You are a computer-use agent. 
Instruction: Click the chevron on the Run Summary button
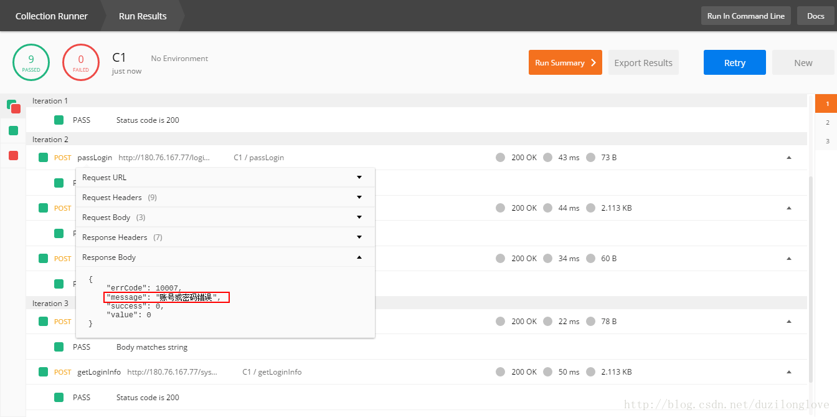pyautogui.click(x=593, y=62)
